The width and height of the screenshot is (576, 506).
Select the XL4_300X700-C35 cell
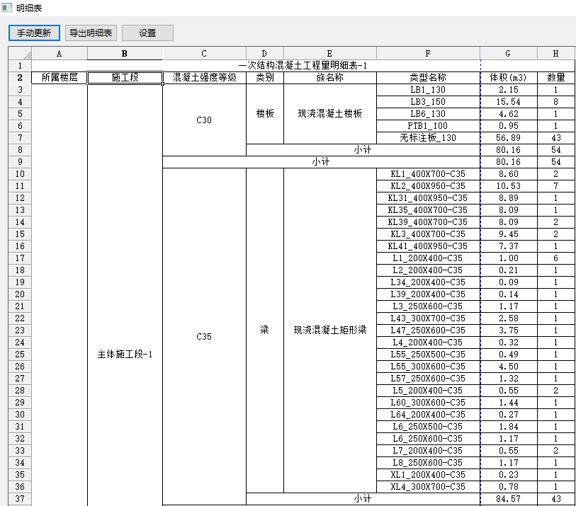[x=428, y=487]
